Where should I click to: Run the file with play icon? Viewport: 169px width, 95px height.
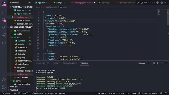click(138, 3)
